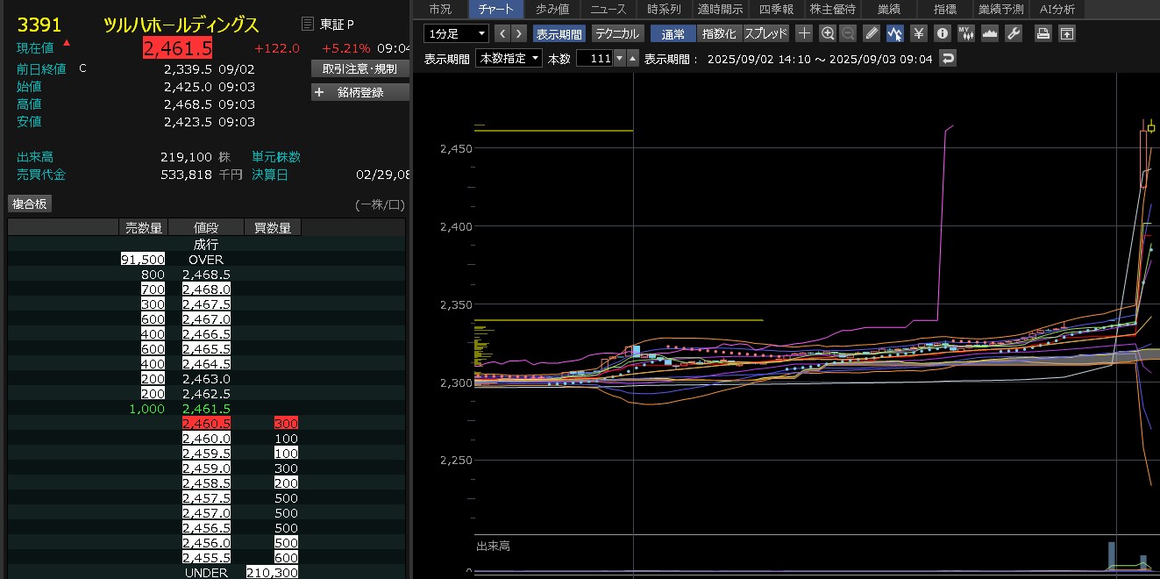This screenshot has height=579, width=1160.
Task: Zoom out of the chart
Action: (x=848, y=33)
